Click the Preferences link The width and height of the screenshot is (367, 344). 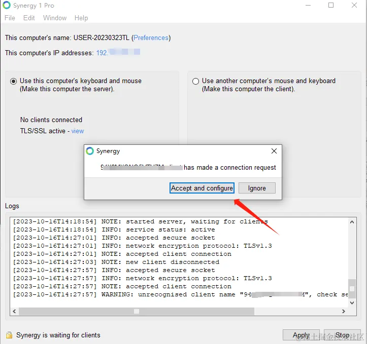tap(151, 38)
